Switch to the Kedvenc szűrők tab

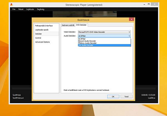tap(68, 25)
